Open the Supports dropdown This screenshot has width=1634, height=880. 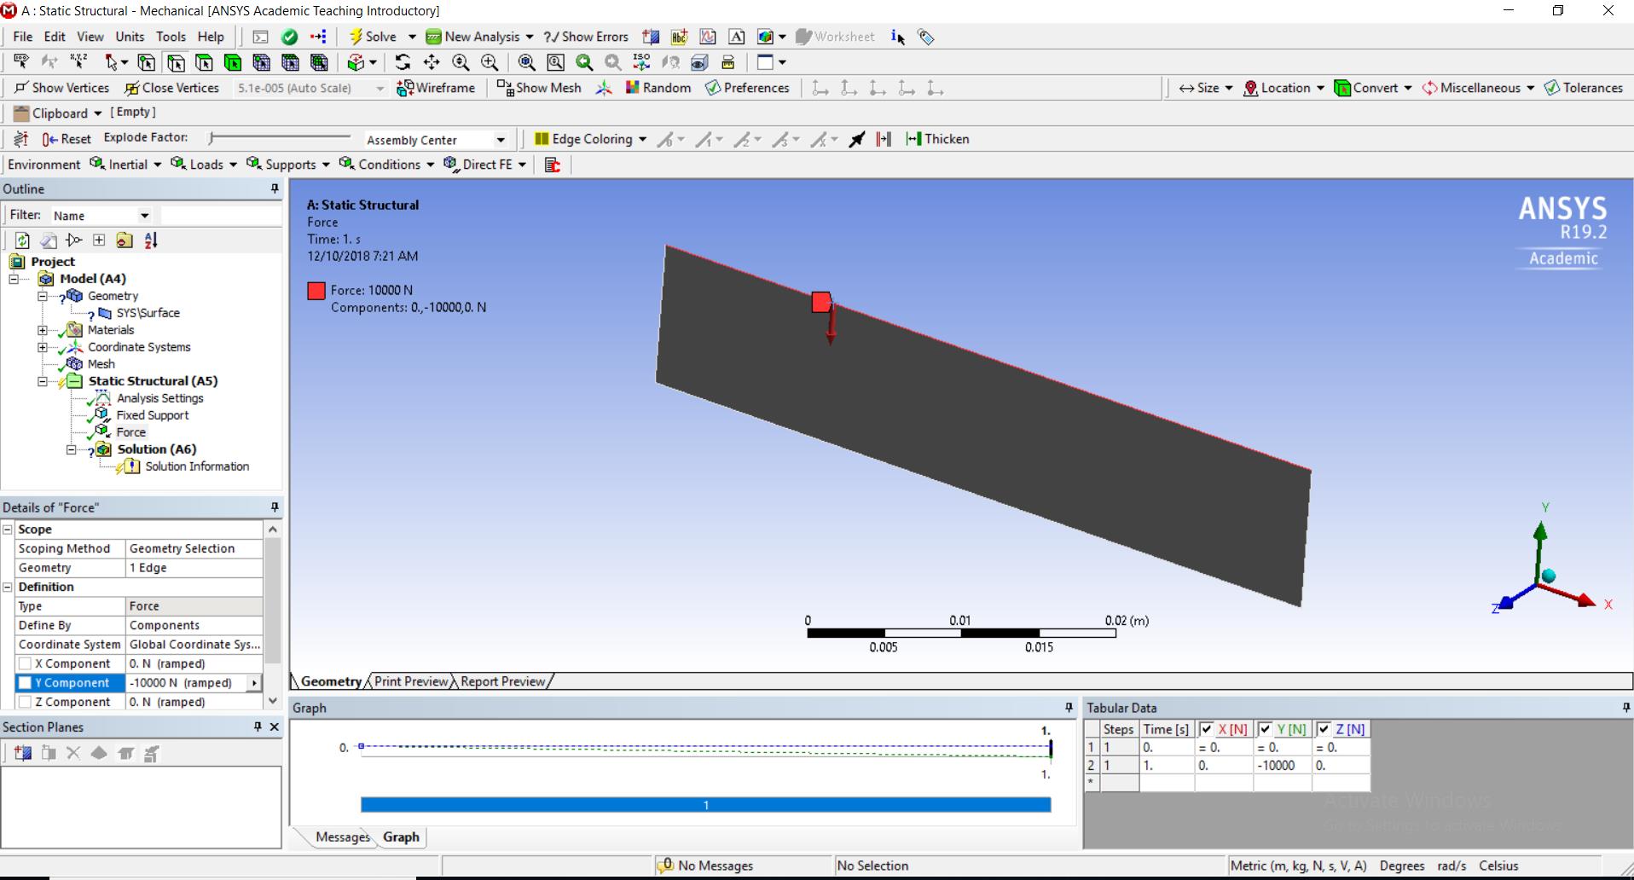click(x=288, y=165)
